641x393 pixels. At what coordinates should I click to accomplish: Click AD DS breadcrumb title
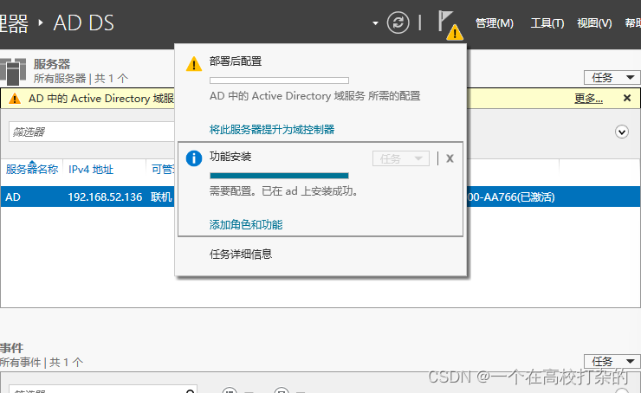tap(84, 23)
